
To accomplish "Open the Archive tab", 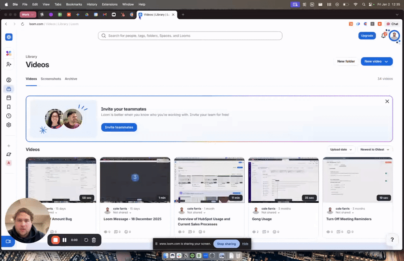I will tap(71, 79).
